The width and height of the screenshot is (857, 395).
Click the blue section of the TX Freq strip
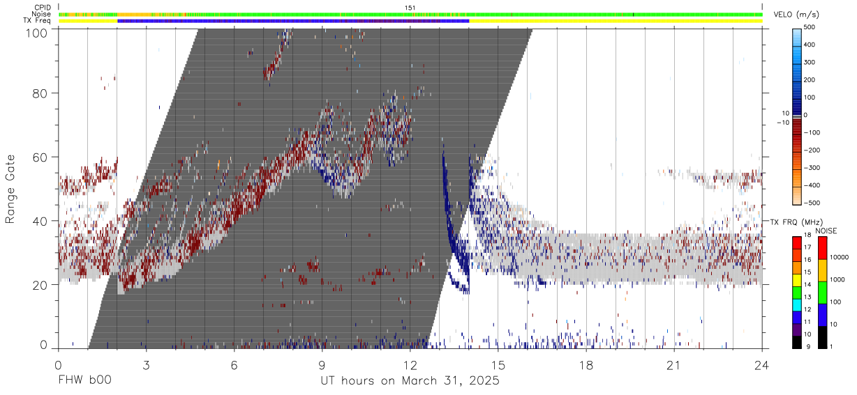pyautogui.click(x=293, y=21)
